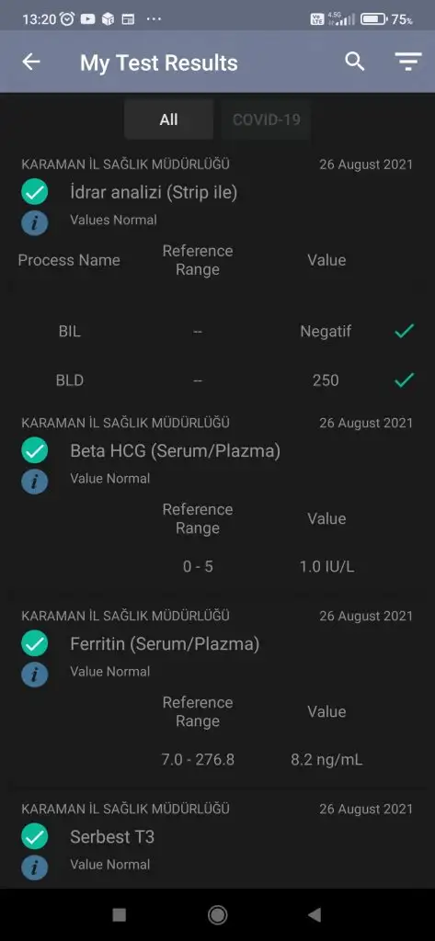Open İdrar analizi (Strip ile) result

point(154,193)
